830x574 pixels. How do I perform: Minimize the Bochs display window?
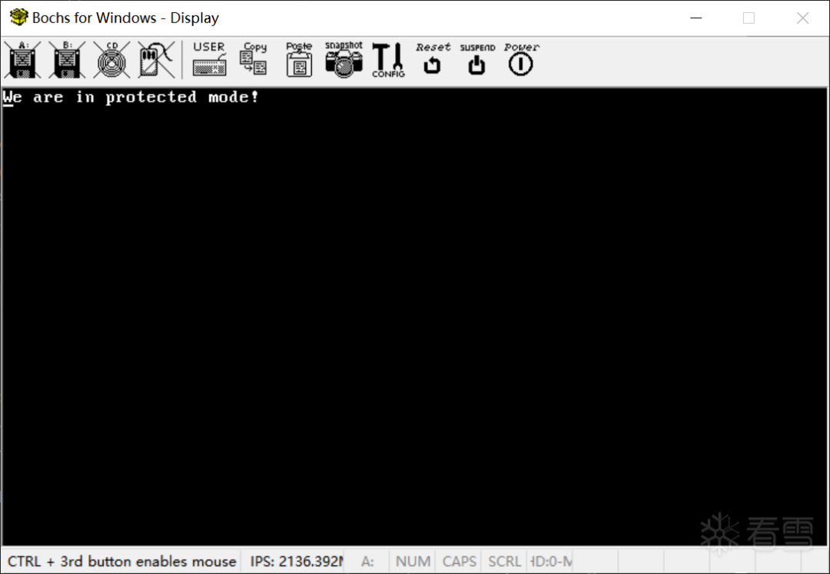[696, 18]
